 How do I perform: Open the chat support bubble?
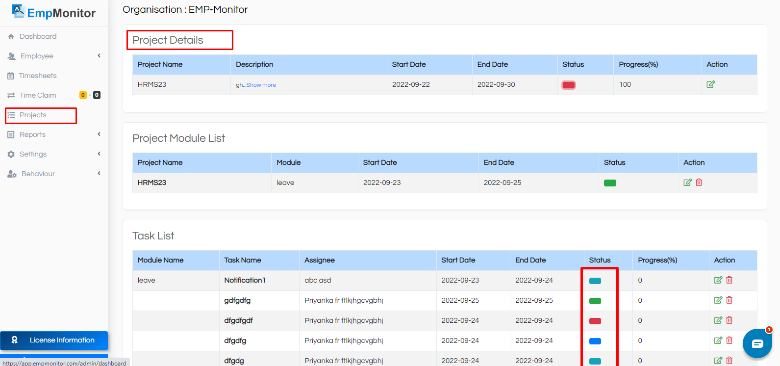(757, 343)
